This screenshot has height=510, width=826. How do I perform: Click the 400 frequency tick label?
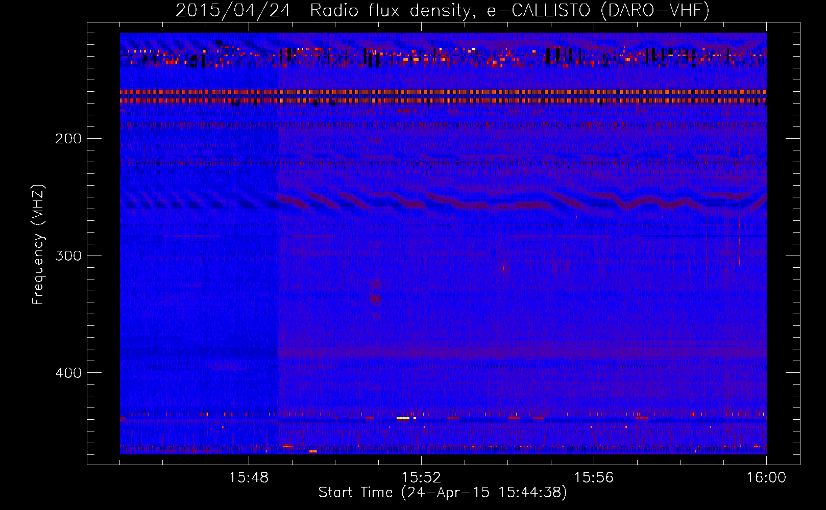coord(68,373)
